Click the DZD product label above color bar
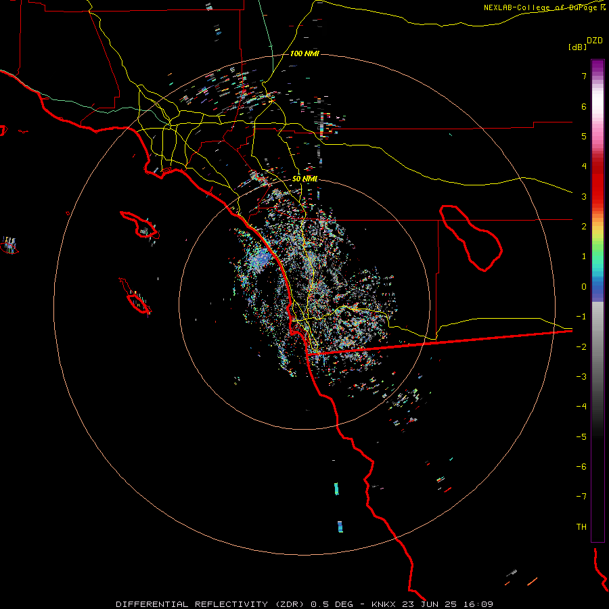 (x=595, y=41)
